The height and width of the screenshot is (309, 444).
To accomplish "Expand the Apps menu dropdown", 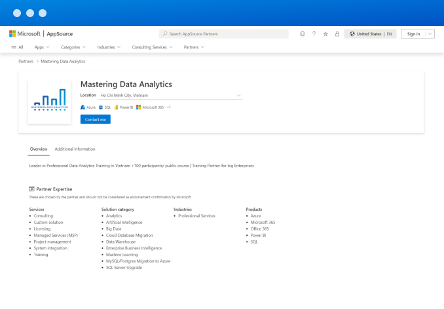I will [41, 47].
